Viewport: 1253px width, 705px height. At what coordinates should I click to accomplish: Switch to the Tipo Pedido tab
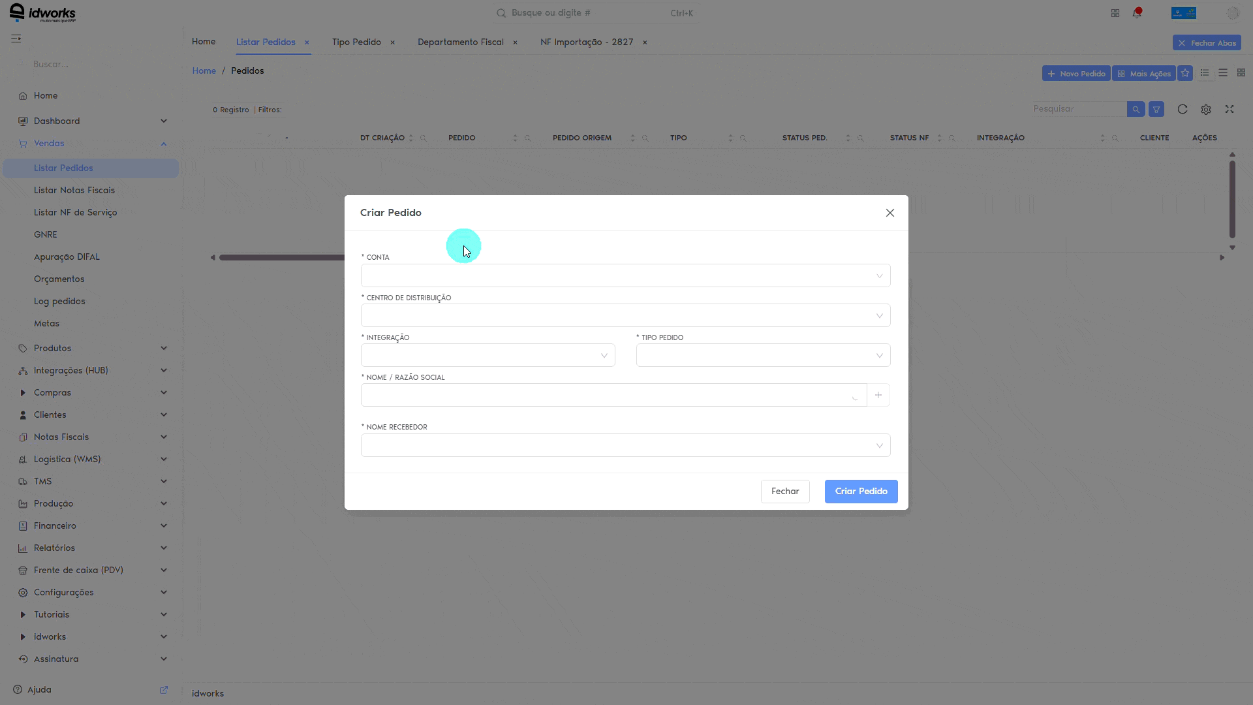point(356,42)
